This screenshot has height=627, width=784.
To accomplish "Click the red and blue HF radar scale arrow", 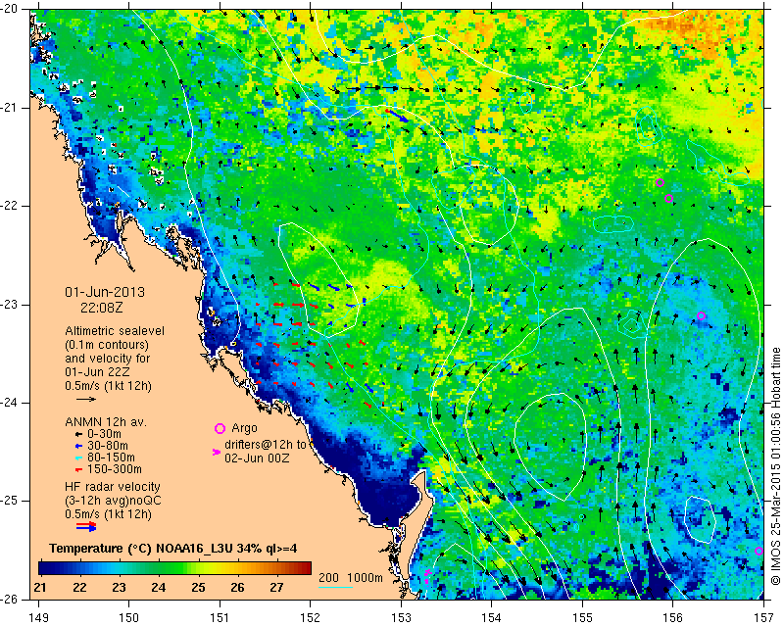I will pos(86,526).
